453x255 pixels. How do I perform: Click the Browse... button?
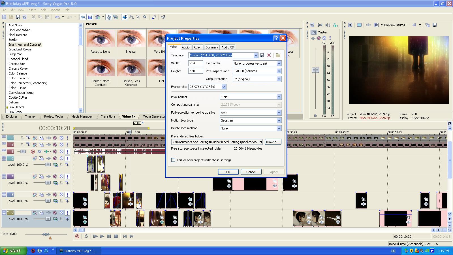pyautogui.click(x=273, y=142)
